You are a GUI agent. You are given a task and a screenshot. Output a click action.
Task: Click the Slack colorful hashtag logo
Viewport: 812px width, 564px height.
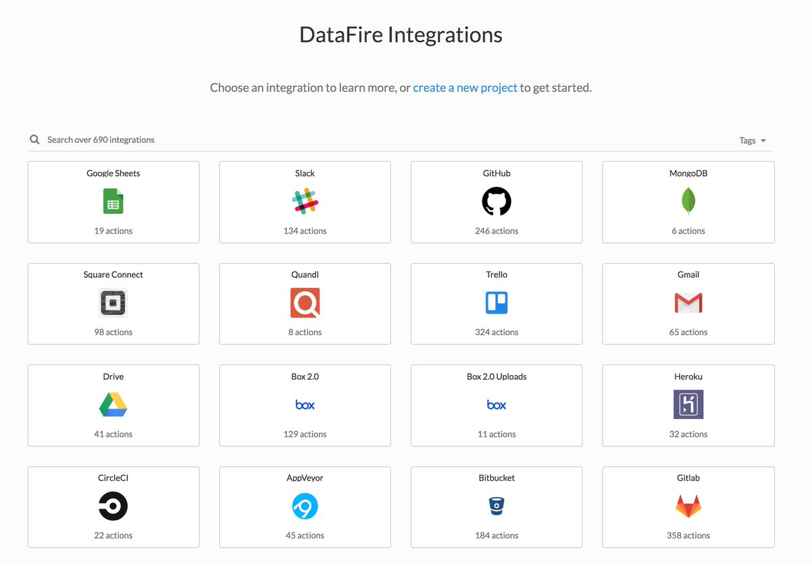[x=305, y=202]
